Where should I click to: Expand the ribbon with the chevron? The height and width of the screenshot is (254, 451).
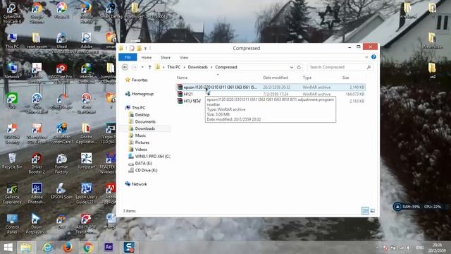coord(366,57)
